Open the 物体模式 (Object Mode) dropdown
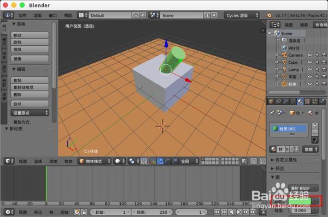 click(95, 161)
